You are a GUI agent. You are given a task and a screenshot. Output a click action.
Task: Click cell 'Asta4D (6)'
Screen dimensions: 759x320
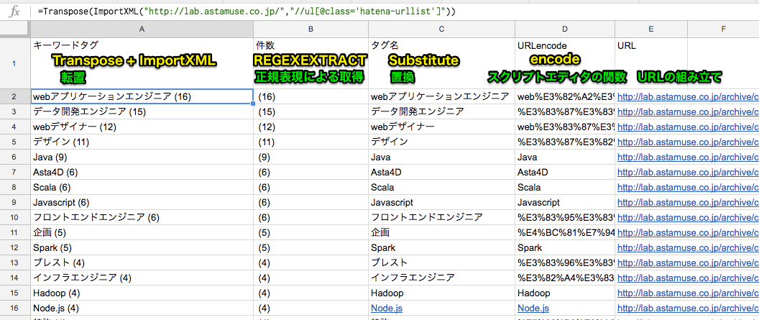[x=142, y=173]
